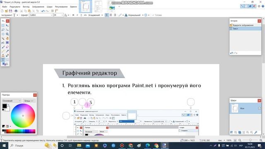The image size is (265, 149).
Task: Select the Paint Bucket tool
Action: pos(3,43)
